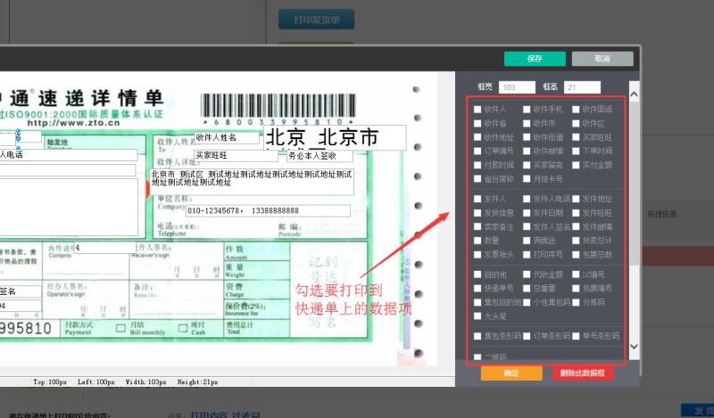This screenshot has height=418, width=714.
Task: Enable the 包裹编号 data item
Action: (576, 289)
